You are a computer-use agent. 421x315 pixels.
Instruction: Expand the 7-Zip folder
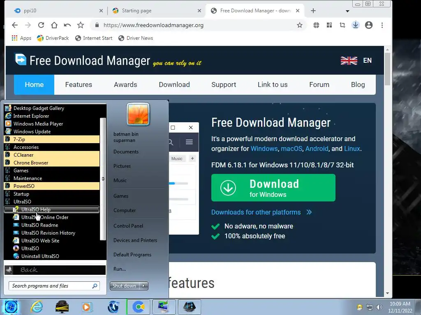point(51,139)
